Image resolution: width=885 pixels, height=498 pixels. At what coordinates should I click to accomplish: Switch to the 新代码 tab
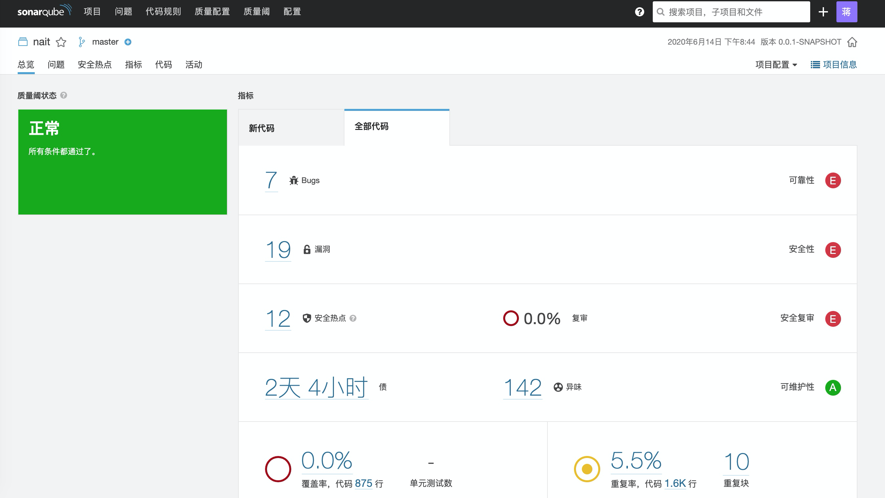261,128
